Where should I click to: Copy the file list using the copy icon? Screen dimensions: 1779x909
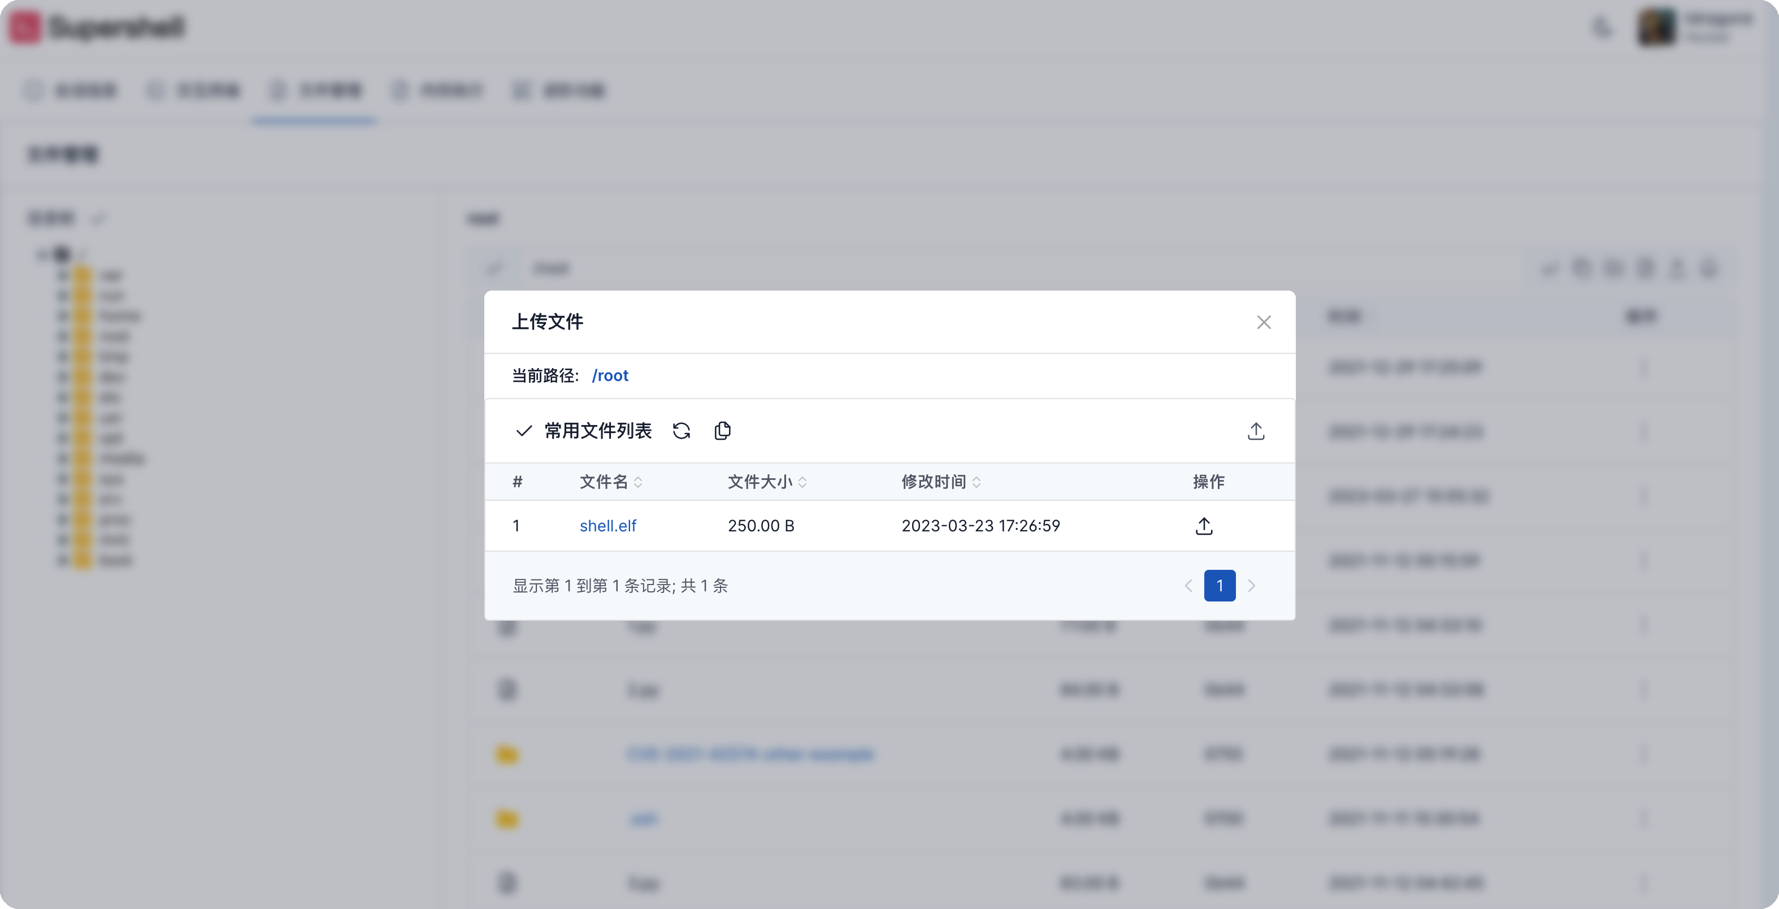click(x=722, y=430)
